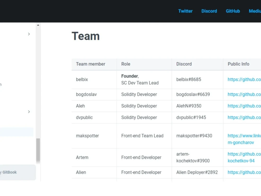261x196 pixels.
Task: Click the dvpublic#1945 Discord handle
Action: click(191, 118)
